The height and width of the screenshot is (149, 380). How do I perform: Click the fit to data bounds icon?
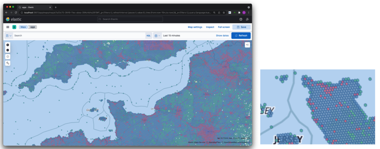click(8, 57)
